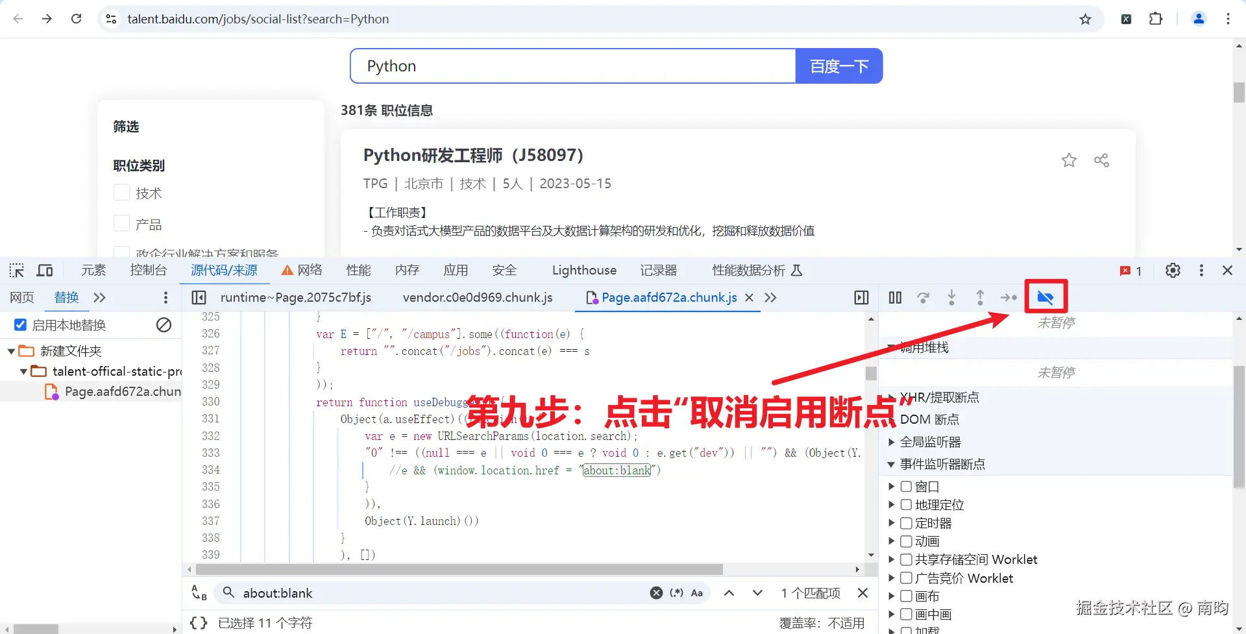Favorite the Python研发工程师 job posting
Screen dimensions: 1246x634
point(1069,160)
